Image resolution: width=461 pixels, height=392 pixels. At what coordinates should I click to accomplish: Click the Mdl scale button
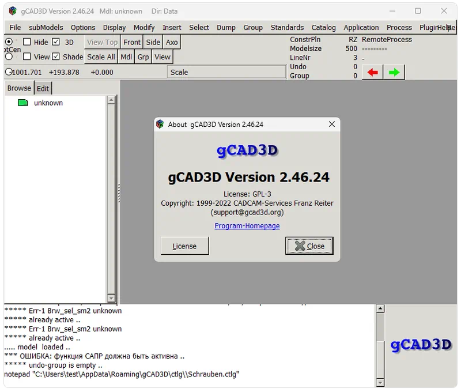(126, 56)
